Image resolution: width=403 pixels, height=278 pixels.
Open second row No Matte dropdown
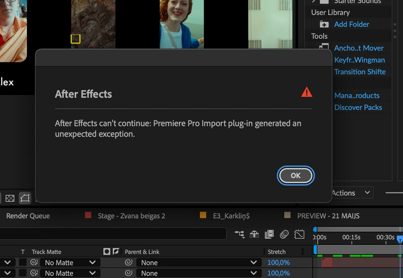point(70,273)
